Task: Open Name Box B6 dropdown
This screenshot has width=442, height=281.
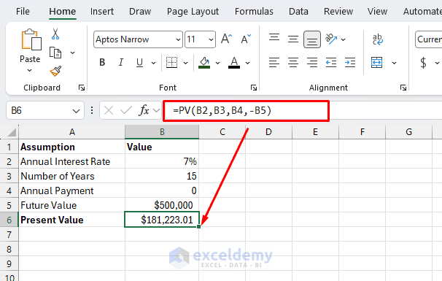Action: 76,111
